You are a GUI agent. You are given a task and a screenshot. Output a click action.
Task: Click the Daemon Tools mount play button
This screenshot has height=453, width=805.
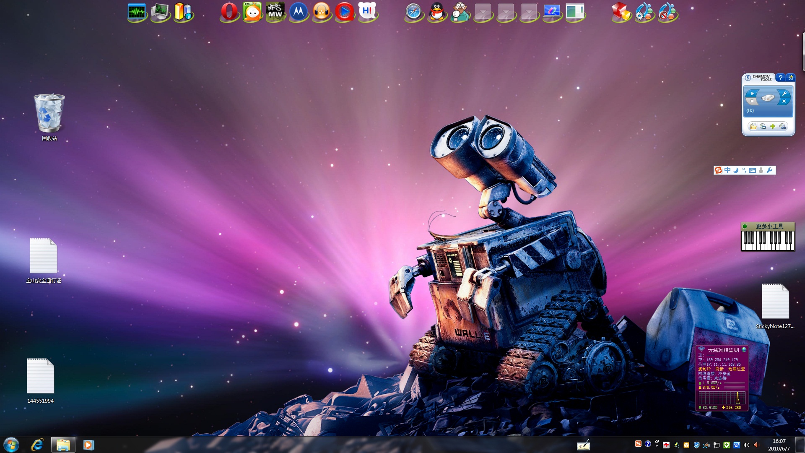(x=753, y=94)
